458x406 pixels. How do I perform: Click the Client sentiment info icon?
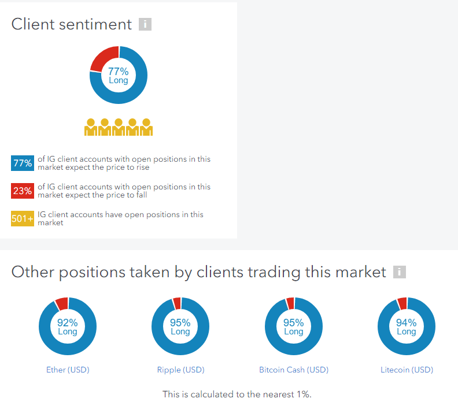[145, 24]
